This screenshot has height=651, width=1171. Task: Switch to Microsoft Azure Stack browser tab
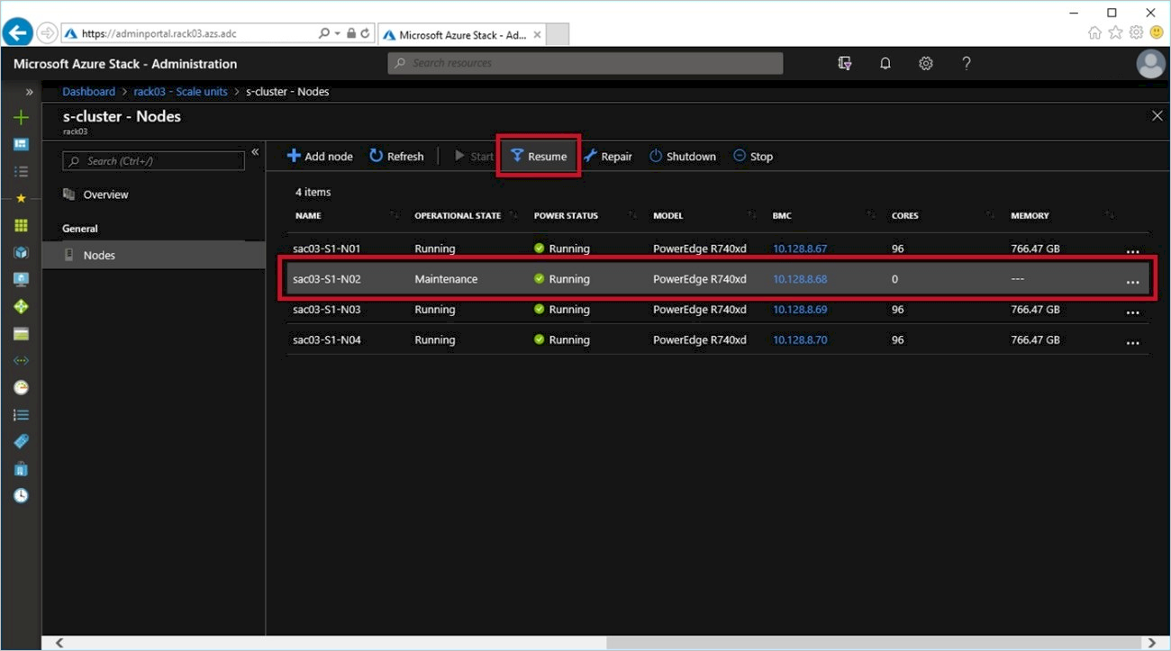[x=461, y=34]
